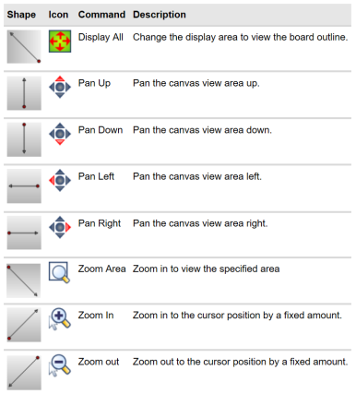
Task: Click the Pan Up icon
Action: [60, 87]
